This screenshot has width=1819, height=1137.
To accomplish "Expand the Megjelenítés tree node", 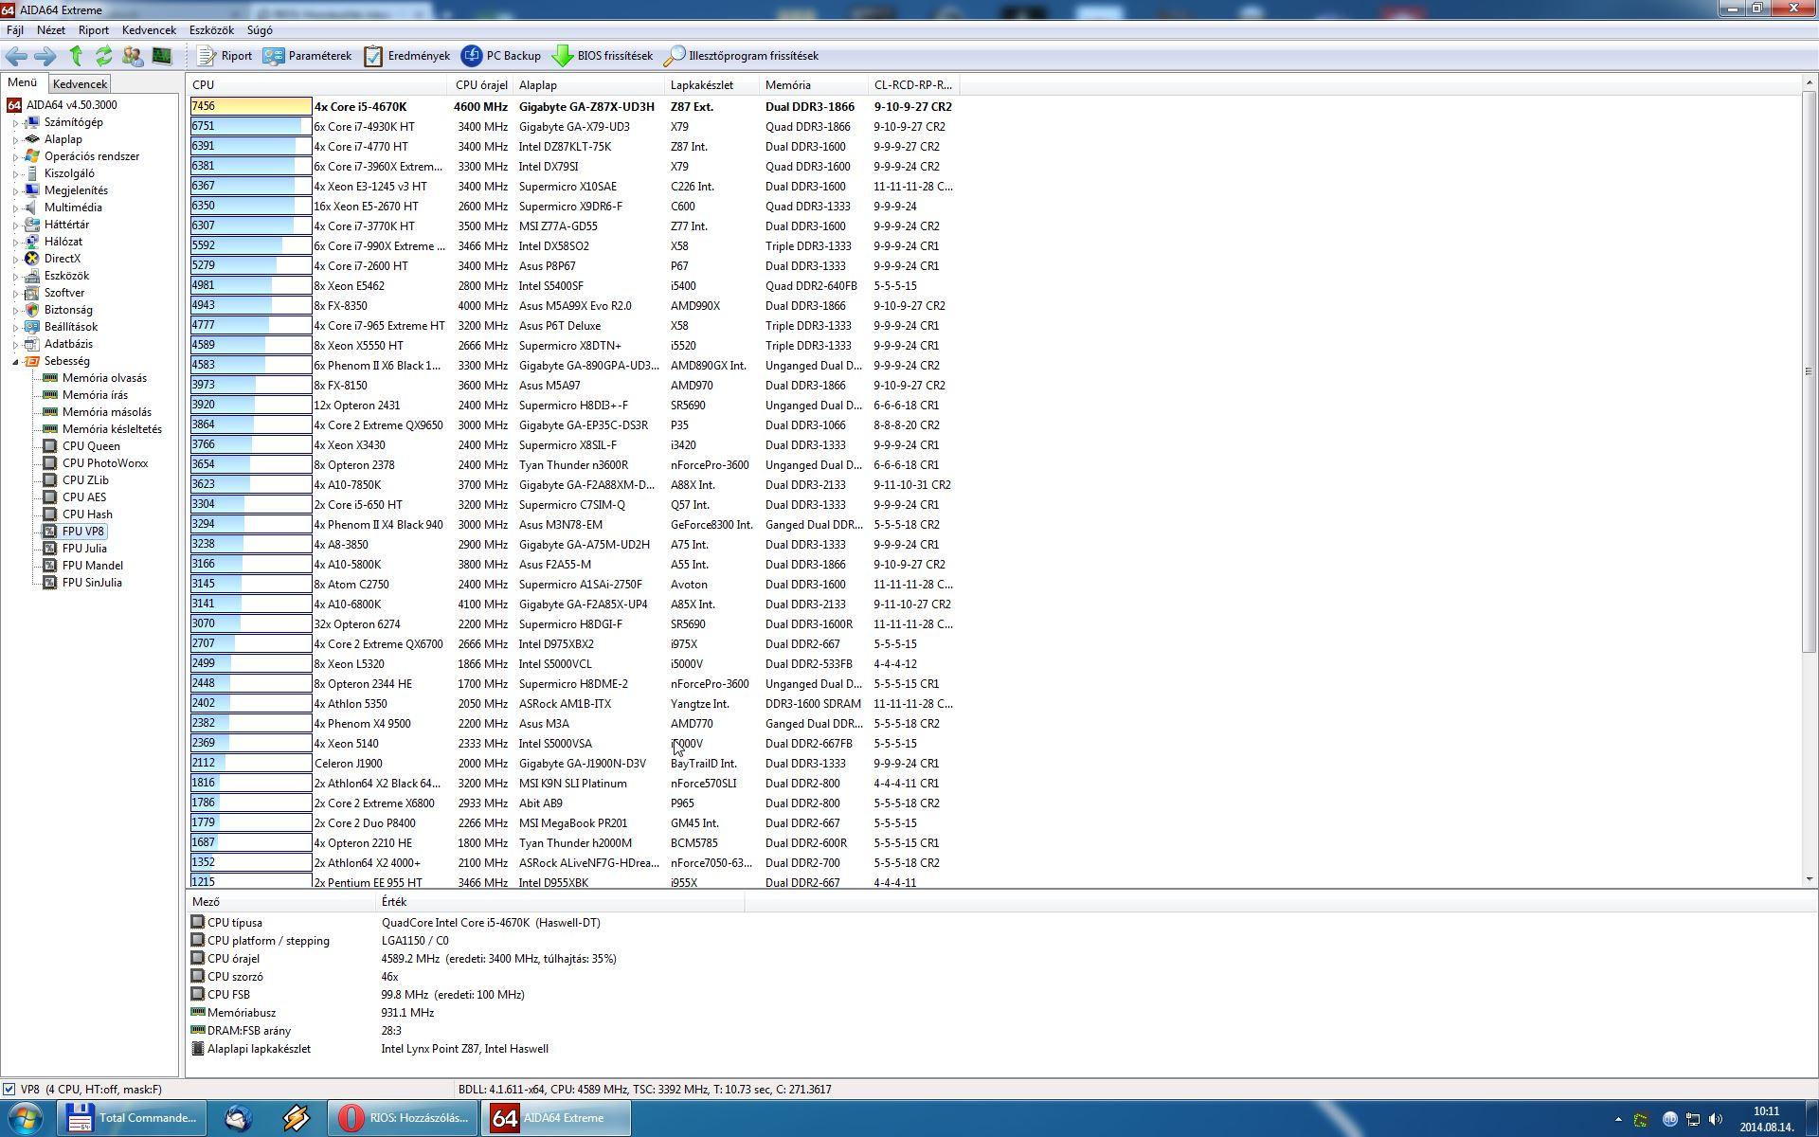I will point(15,190).
